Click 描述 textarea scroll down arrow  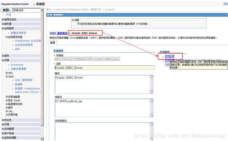(x=152, y=92)
